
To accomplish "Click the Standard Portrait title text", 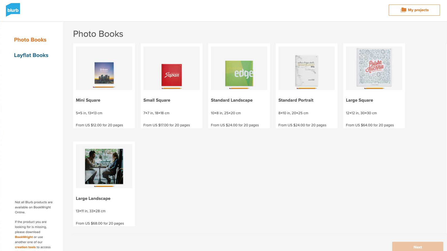I will [x=296, y=100].
